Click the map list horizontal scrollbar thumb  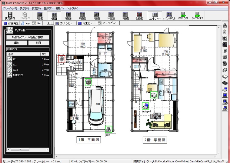(20, 149)
